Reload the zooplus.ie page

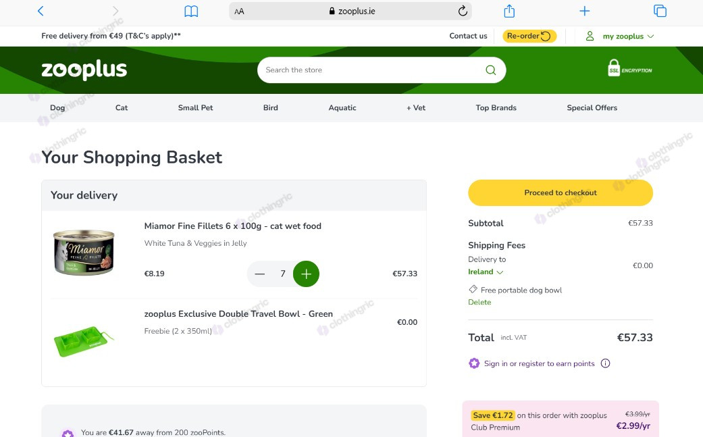click(463, 11)
